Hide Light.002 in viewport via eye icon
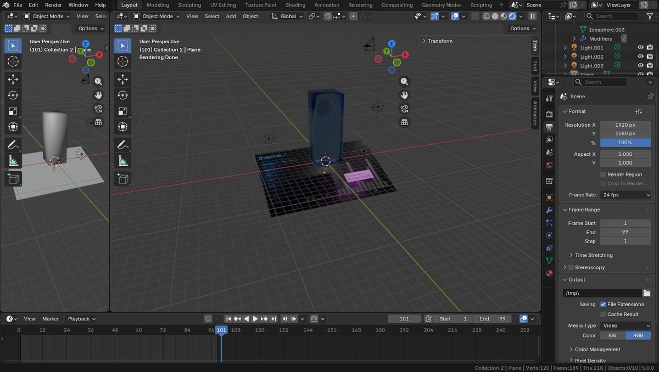This screenshot has height=372, width=659. 640,57
